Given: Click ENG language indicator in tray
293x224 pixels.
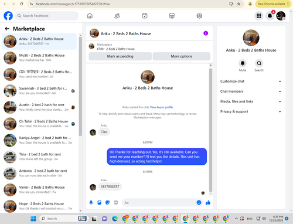Looking at the screenshot, I should coord(250,219).
